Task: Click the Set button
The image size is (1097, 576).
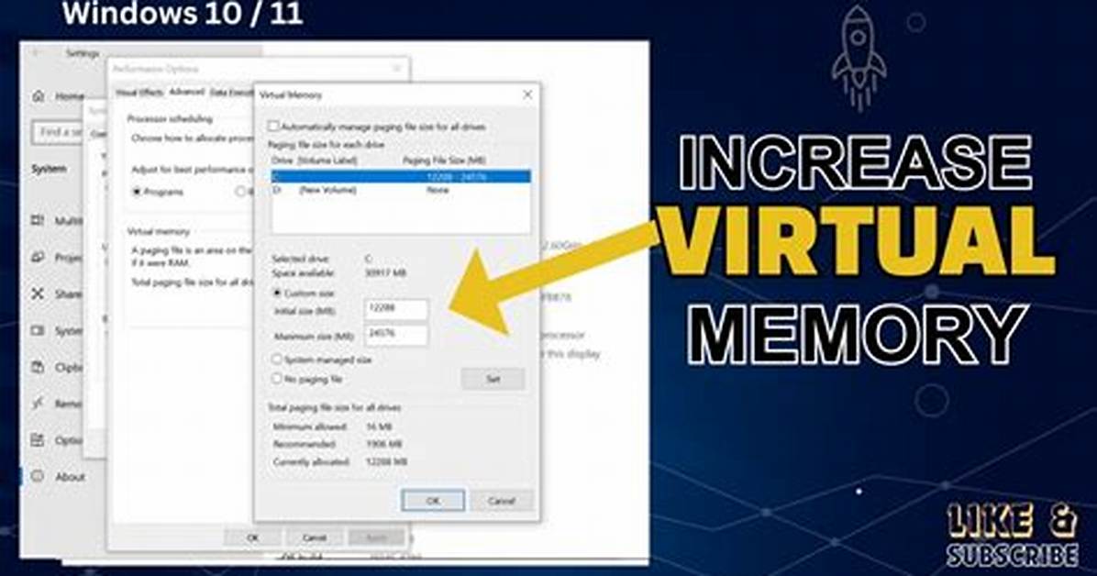Action: [x=493, y=379]
